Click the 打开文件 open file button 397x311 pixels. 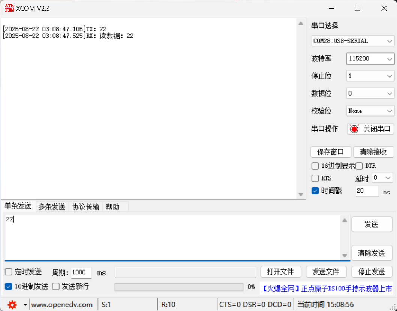click(x=280, y=272)
